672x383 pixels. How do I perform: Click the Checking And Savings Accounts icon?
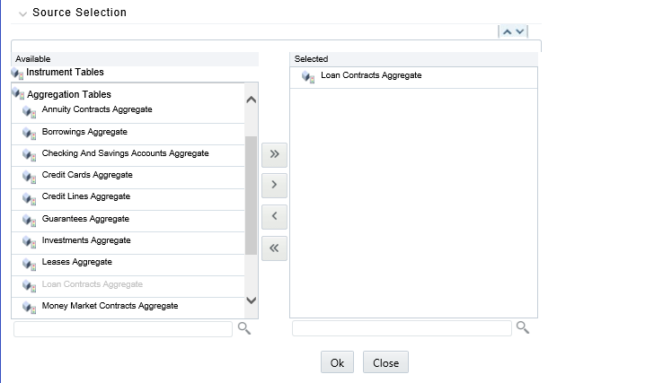(x=29, y=155)
